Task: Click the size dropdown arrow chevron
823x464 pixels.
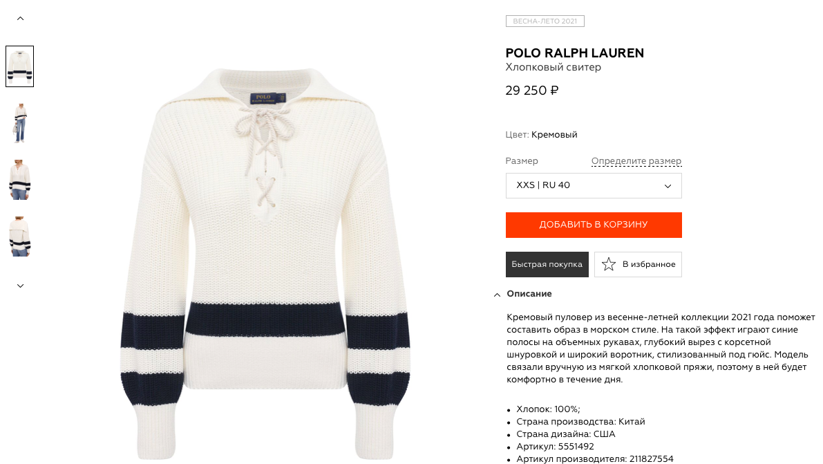Action: 668,186
